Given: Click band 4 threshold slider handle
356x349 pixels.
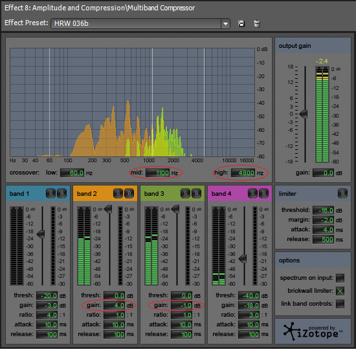Looking at the screenshot, I should click(243, 259).
